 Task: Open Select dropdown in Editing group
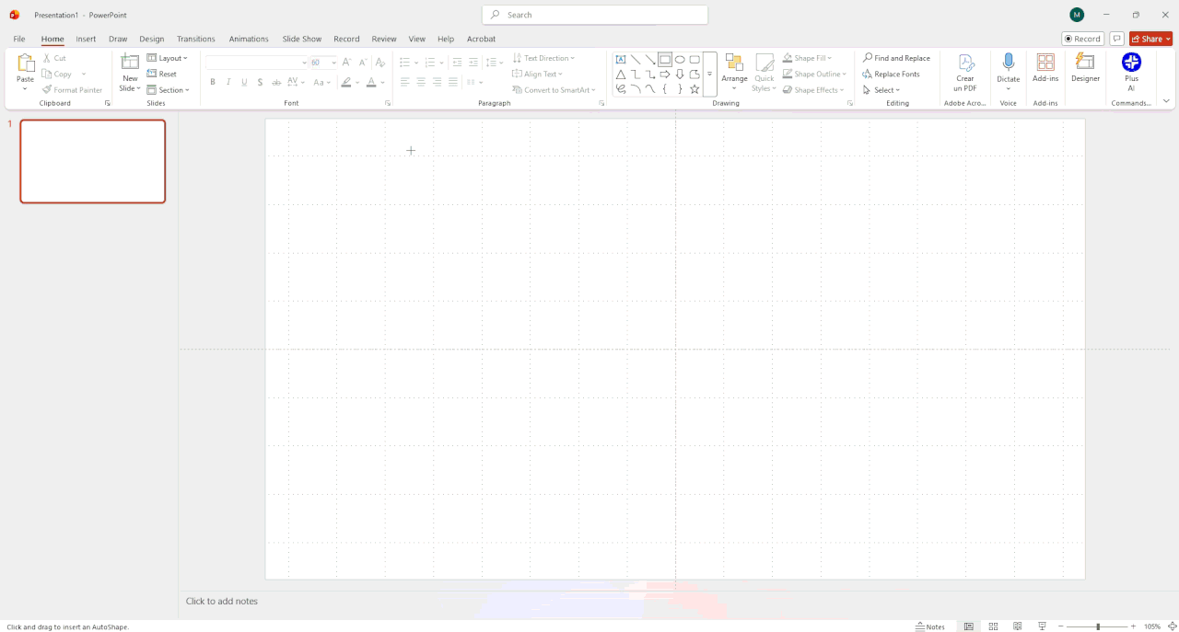coord(881,90)
